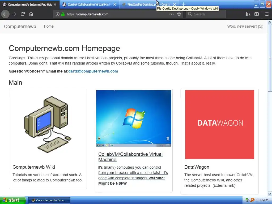Click the orange magnifier system tray icon
The height and width of the screenshot is (204, 272).
click(x=252, y=200)
